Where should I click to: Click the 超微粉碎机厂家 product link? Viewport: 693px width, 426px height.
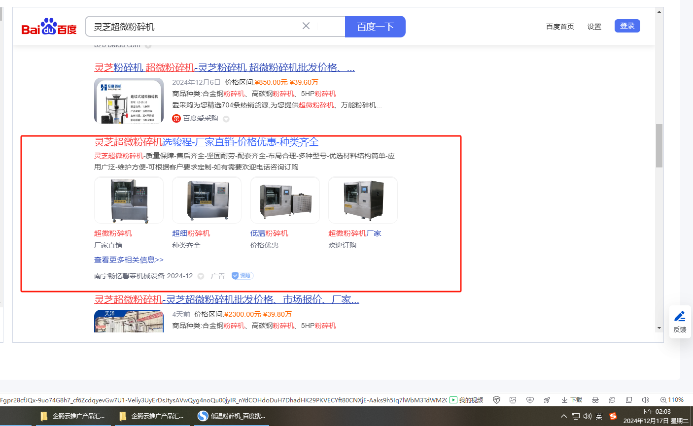(355, 233)
